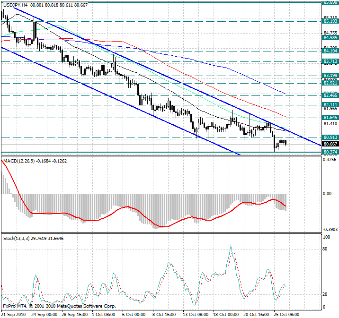Click the Stochastic 20 level value
This screenshot has width=339, height=318.
[325, 294]
